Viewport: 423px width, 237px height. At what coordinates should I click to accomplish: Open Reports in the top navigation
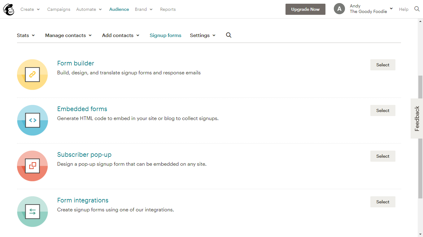click(168, 9)
